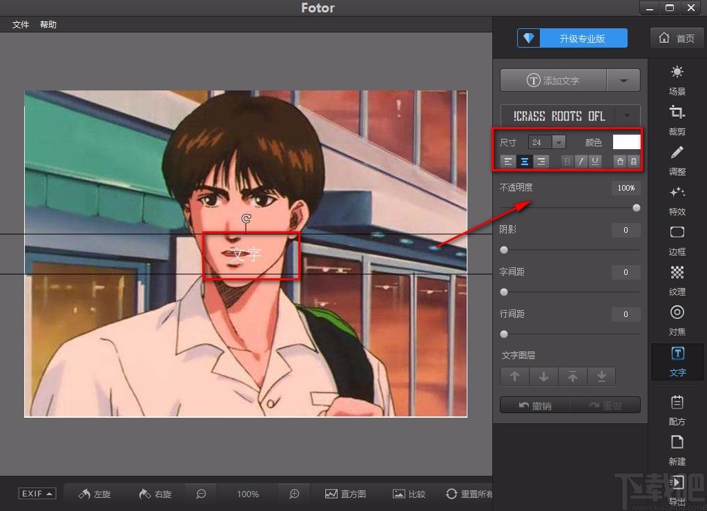This screenshot has height=511, width=707.
Task: Open the 添加文字 dropdown arrow
Action: pos(623,80)
